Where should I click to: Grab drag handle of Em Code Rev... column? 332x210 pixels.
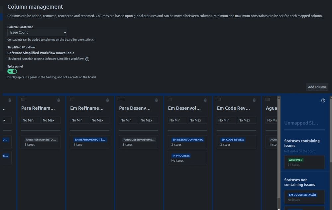point(219,99)
